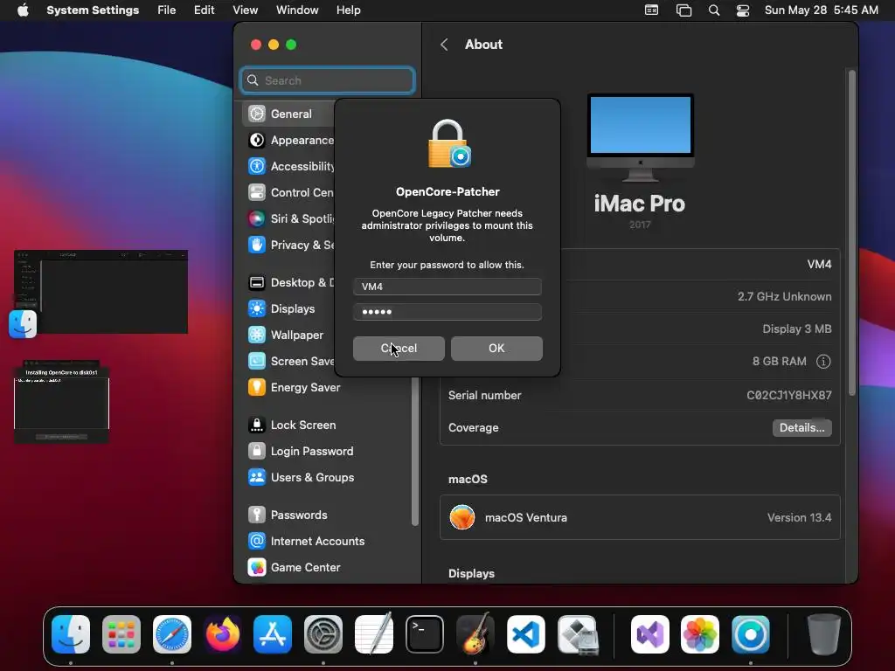Open Visual Studio from the Dock
Viewport: 895px width, 671px height.
[649, 634]
